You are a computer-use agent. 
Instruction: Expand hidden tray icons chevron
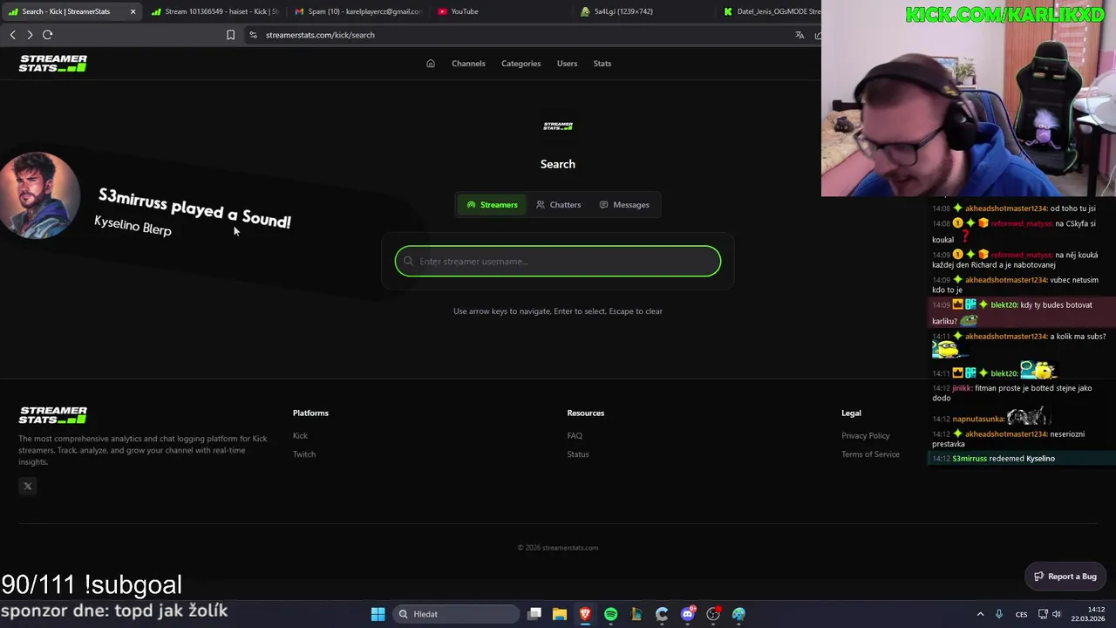pos(980,614)
